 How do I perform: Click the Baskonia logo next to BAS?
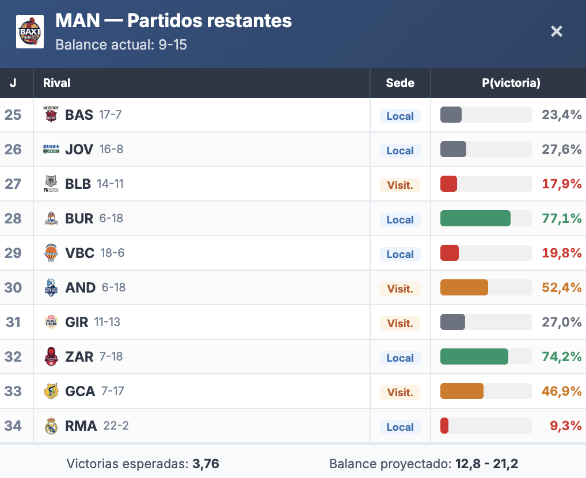tap(51, 115)
